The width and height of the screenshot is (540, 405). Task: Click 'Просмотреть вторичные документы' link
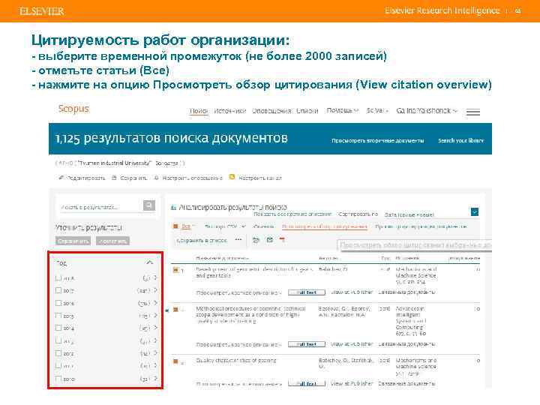[x=378, y=140]
